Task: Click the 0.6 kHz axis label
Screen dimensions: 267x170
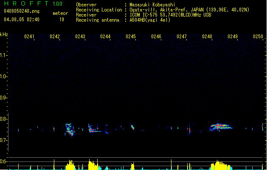Action: click(x=3, y=161)
